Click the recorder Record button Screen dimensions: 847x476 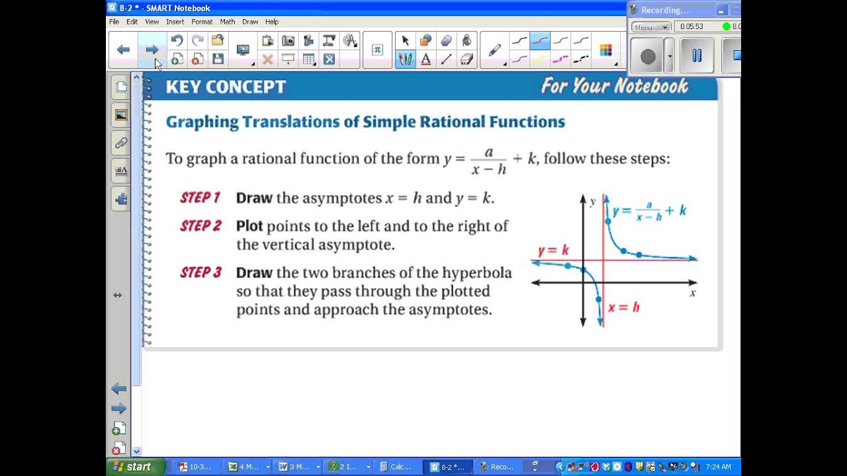648,57
